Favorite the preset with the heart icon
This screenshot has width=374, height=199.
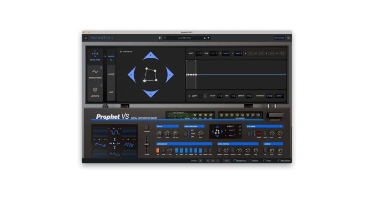[x=165, y=38]
